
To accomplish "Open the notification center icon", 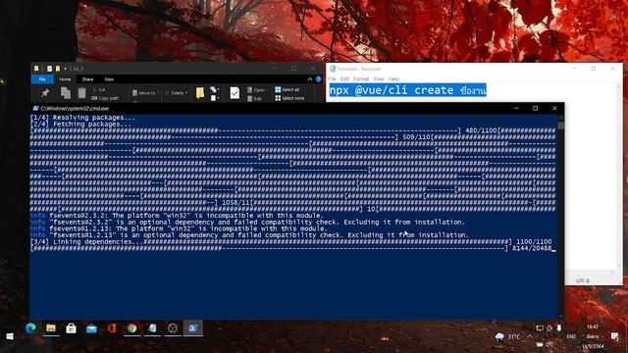I will coord(615,336).
